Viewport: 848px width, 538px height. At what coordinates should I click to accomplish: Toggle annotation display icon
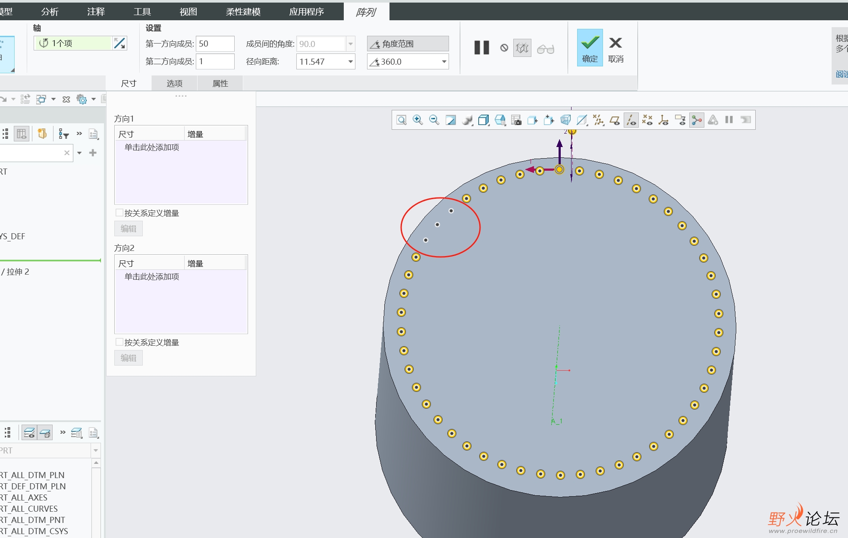(x=681, y=120)
